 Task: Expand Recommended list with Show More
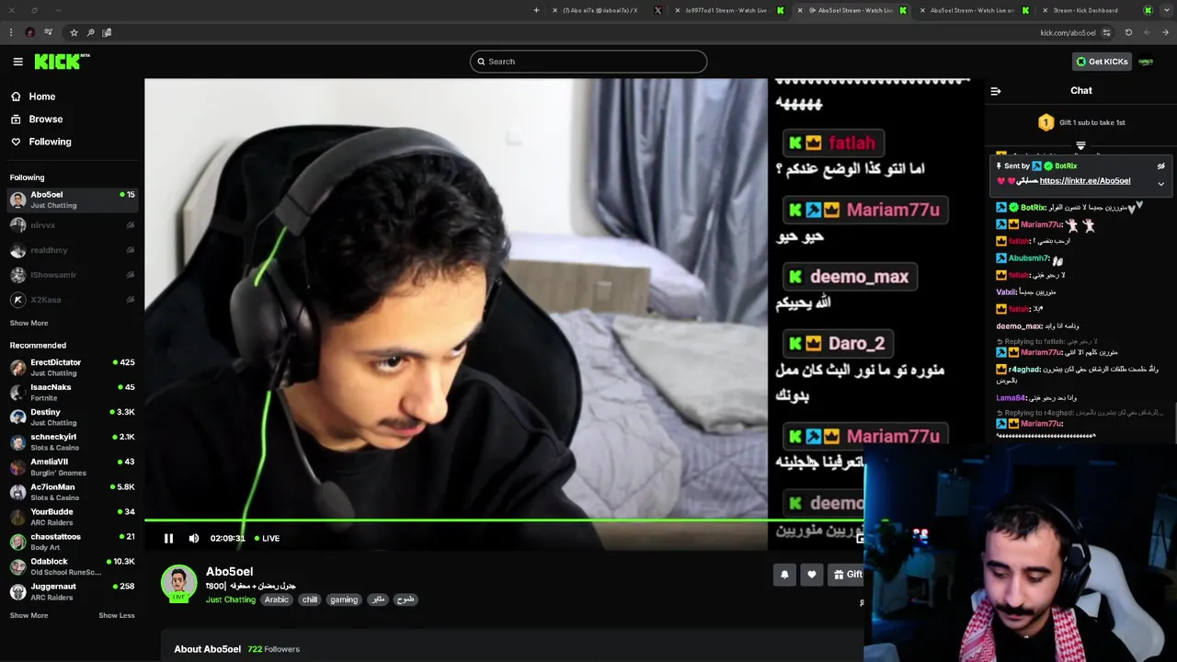point(29,615)
